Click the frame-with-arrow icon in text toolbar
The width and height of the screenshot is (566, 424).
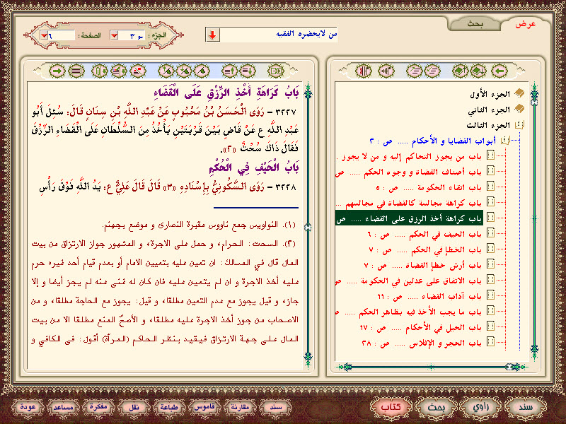(276, 71)
